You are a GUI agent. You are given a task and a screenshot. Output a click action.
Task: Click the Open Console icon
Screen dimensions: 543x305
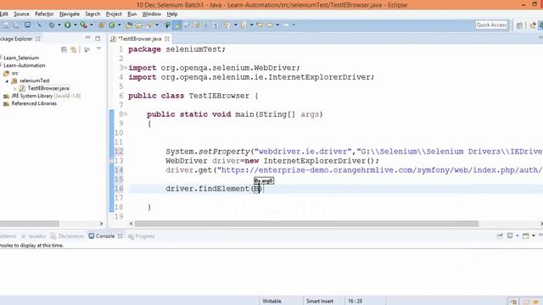(x=526, y=236)
